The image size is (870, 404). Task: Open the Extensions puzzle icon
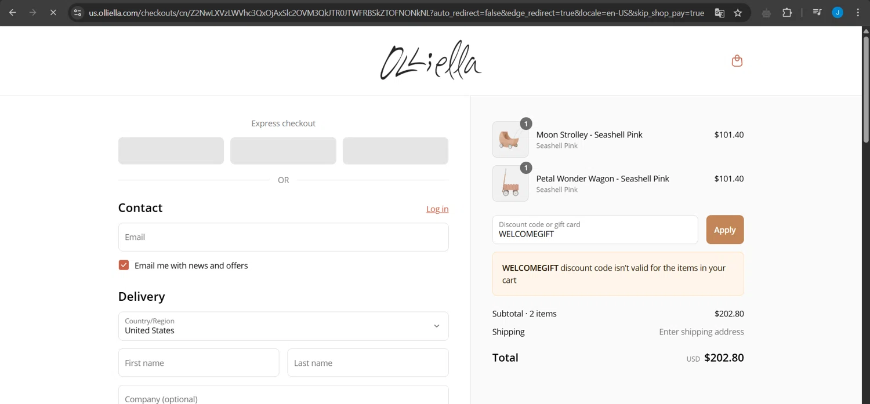[787, 12]
